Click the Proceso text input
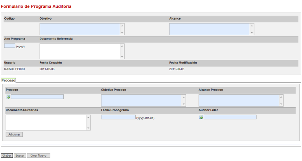This screenshot has height=161, width=302. coord(37,97)
